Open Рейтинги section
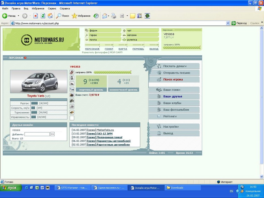Image resolution: width=264 pixels, height=198 pixels. pos(174,116)
